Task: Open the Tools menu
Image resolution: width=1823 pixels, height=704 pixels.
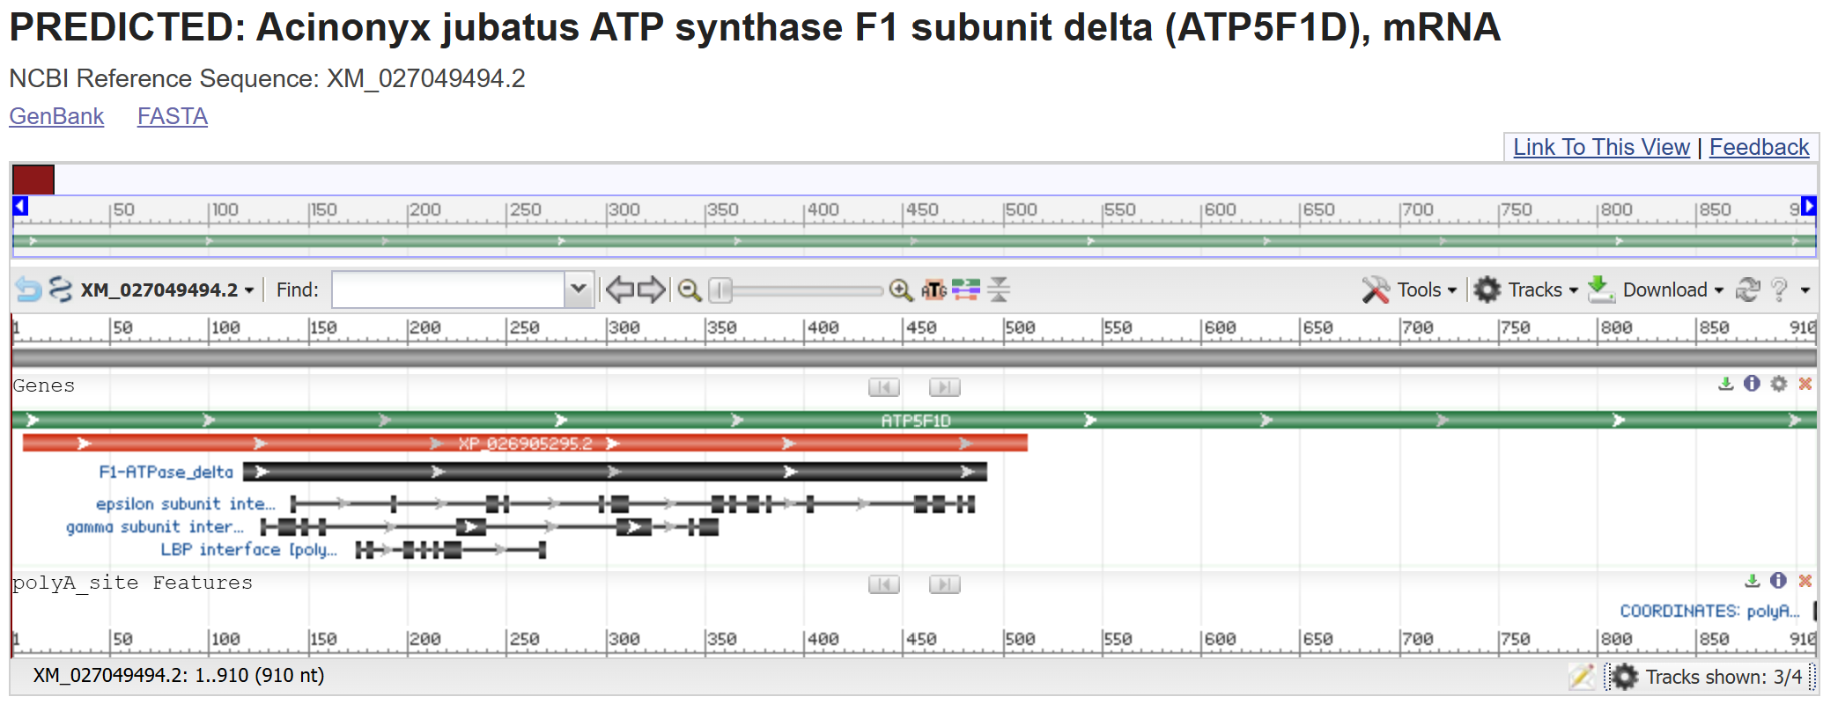Action: 1410,290
